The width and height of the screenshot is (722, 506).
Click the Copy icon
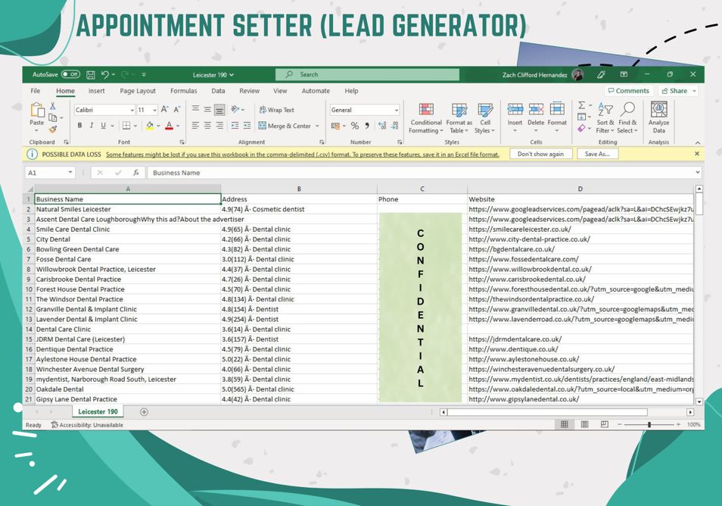click(53, 118)
